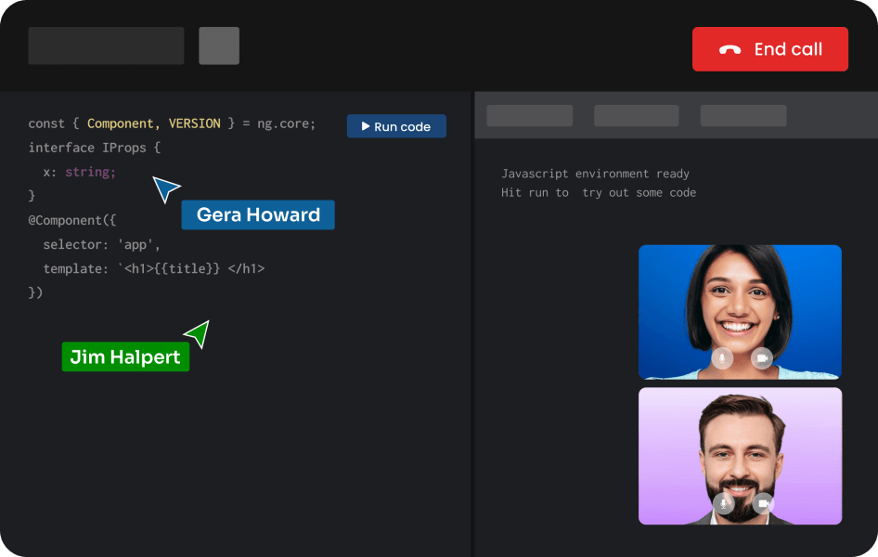Toggle camera on the woman's video tile
Screen dimensions: 878x557
tap(762, 357)
